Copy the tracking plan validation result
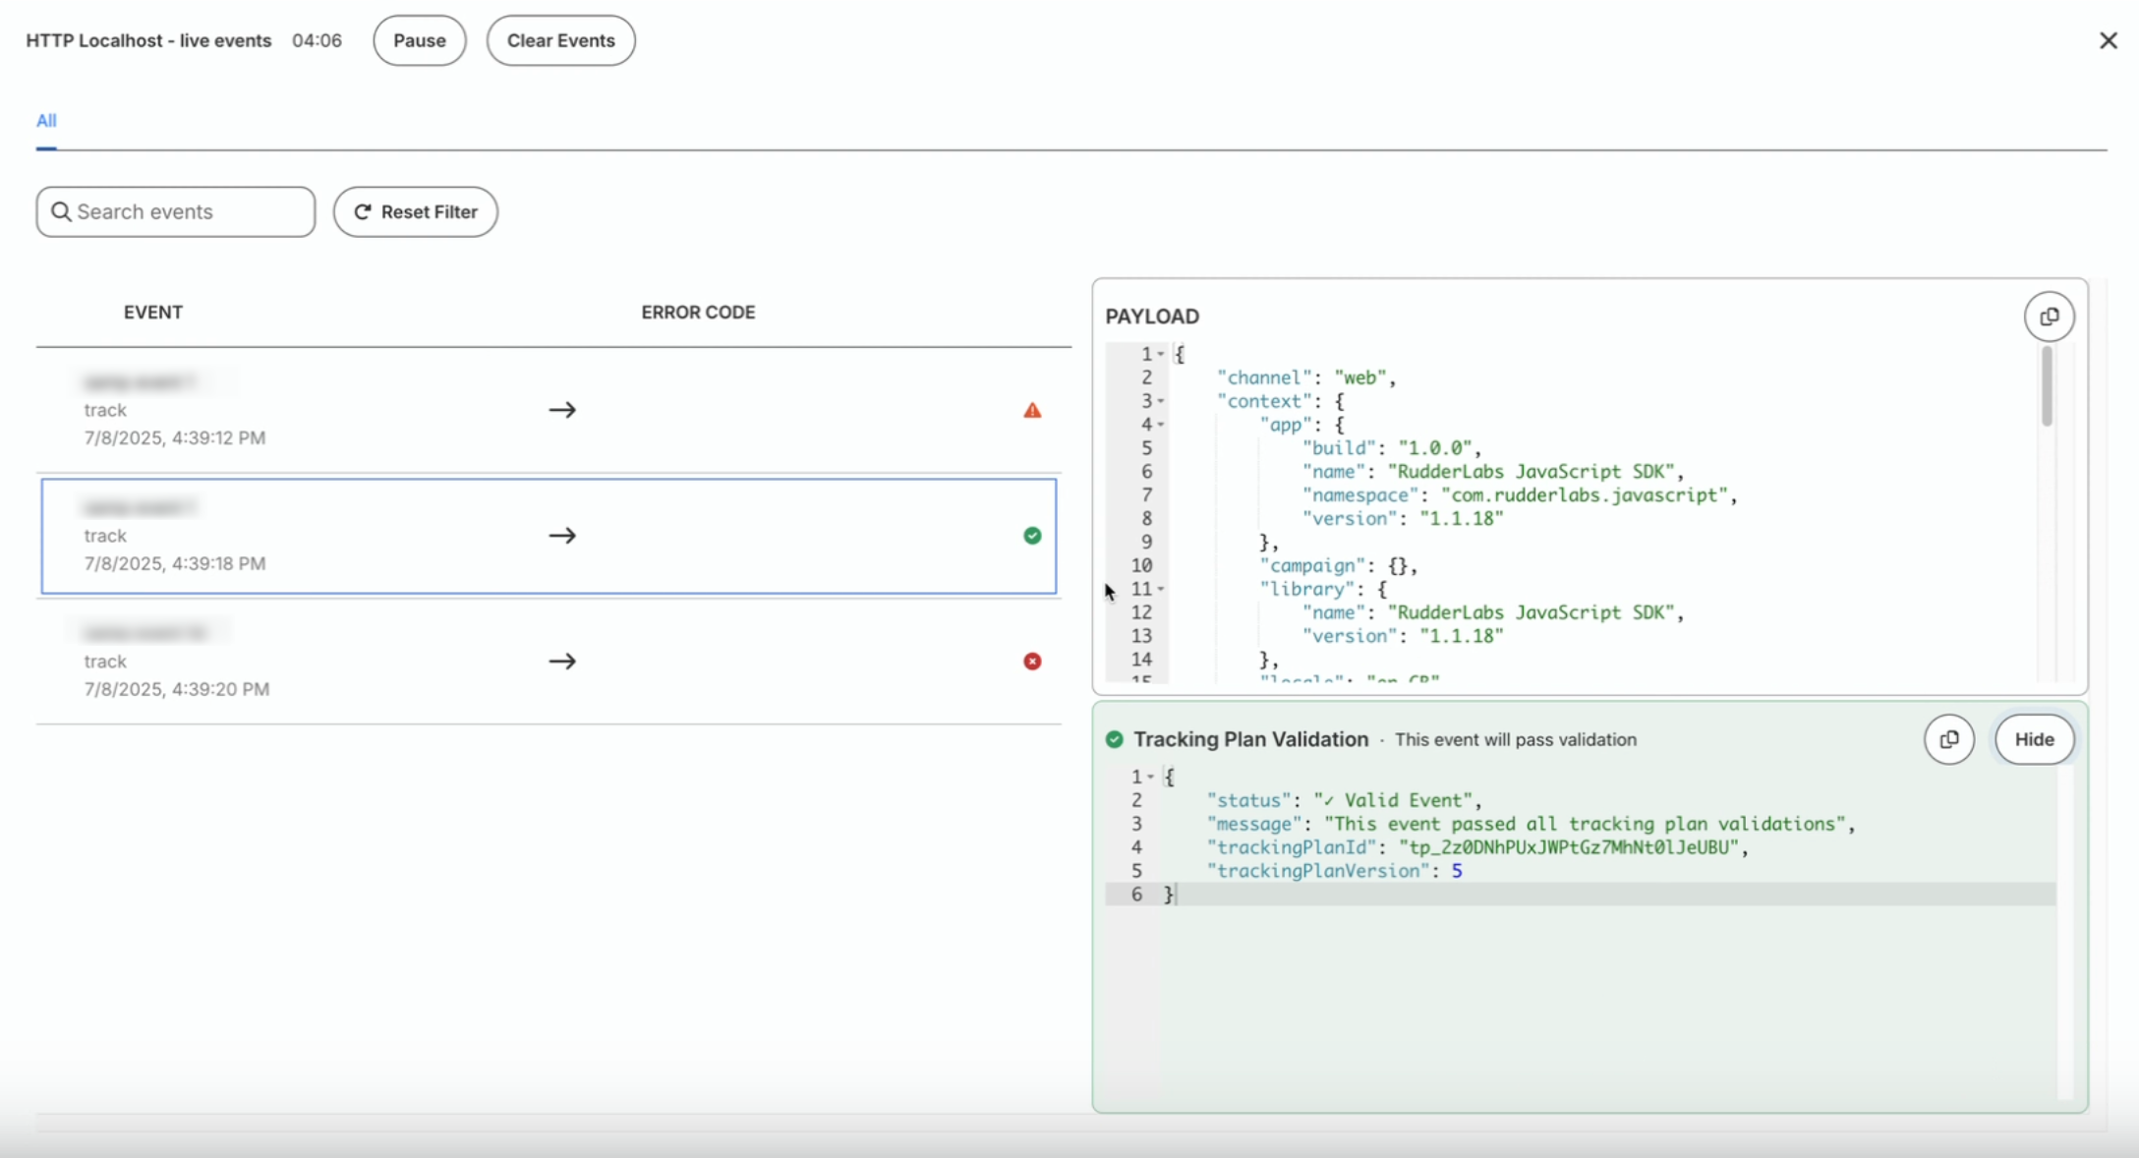Viewport: 2139px width, 1158px height. coord(1949,739)
